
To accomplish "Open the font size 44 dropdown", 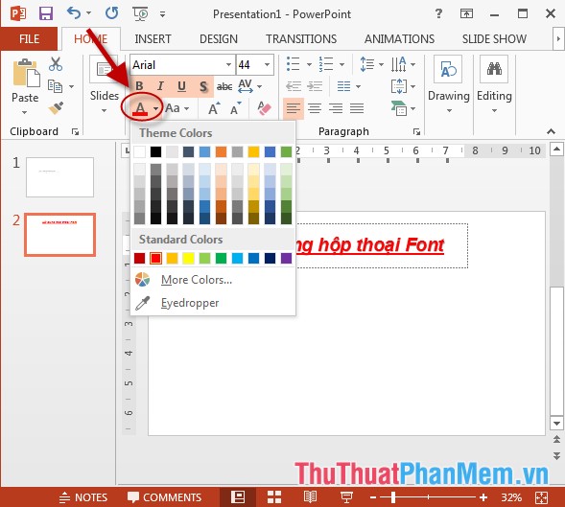I will pyautogui.click(x=267, y=65).
